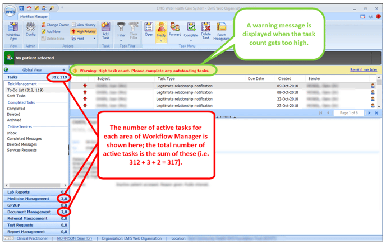Image resolution: width=386 pixels, height=244 pixels.
Task: Click the Remind me later link
Action: tap(364, 70)
